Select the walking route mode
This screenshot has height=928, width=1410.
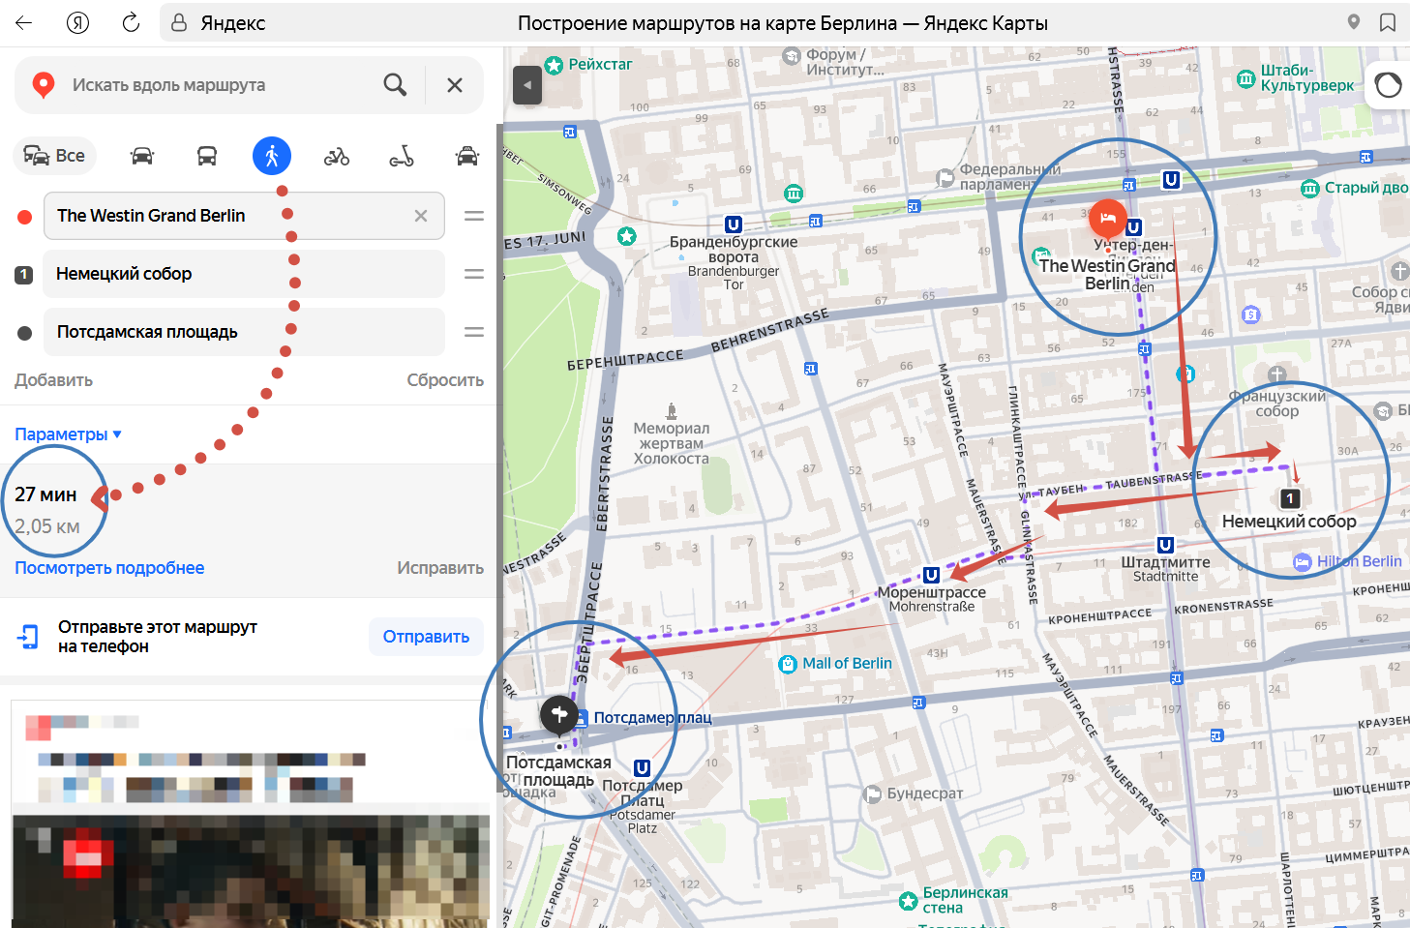(272, 156)
